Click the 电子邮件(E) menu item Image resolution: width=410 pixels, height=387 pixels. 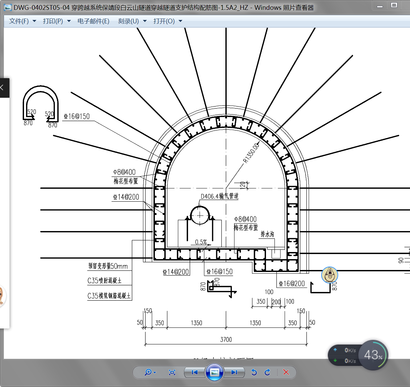tap(94, 21)
